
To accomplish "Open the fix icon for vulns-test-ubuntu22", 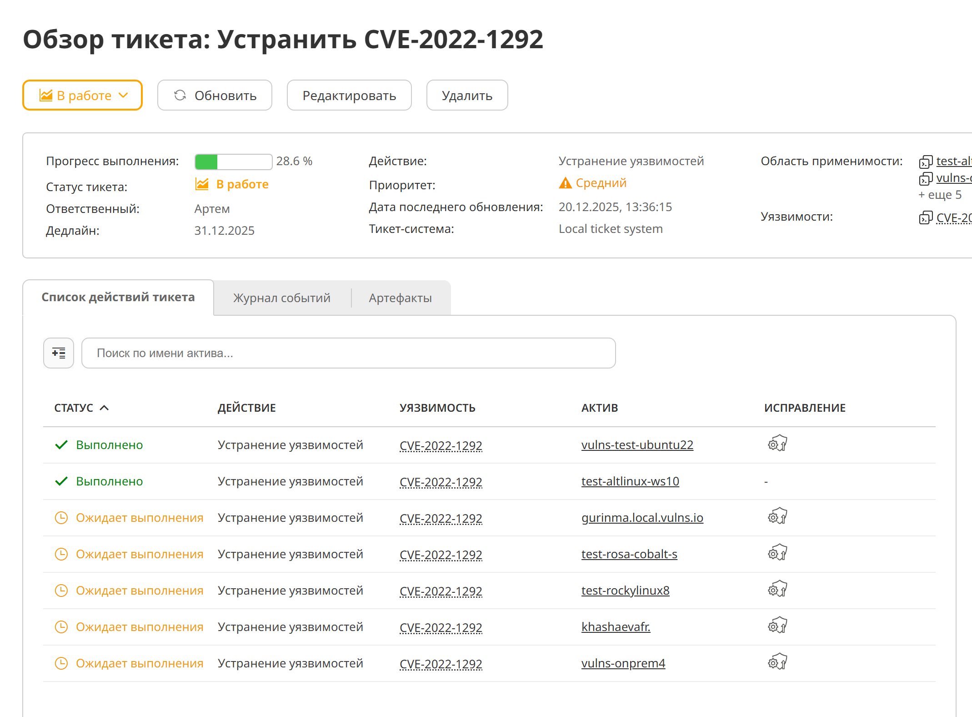I will (x=777, y=443).
